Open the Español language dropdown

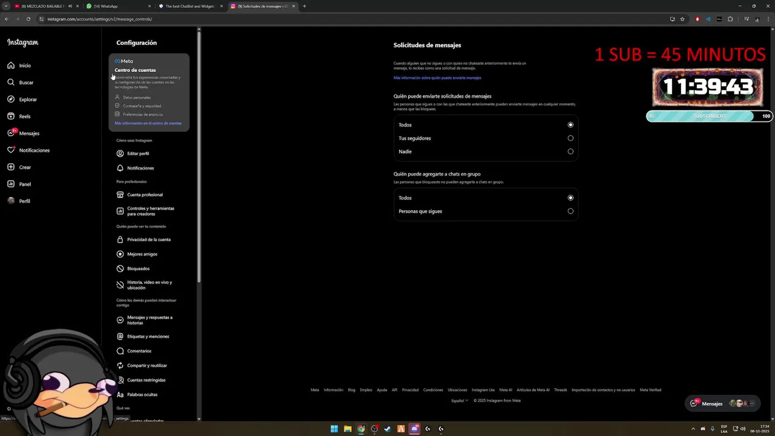pos(460,400)
